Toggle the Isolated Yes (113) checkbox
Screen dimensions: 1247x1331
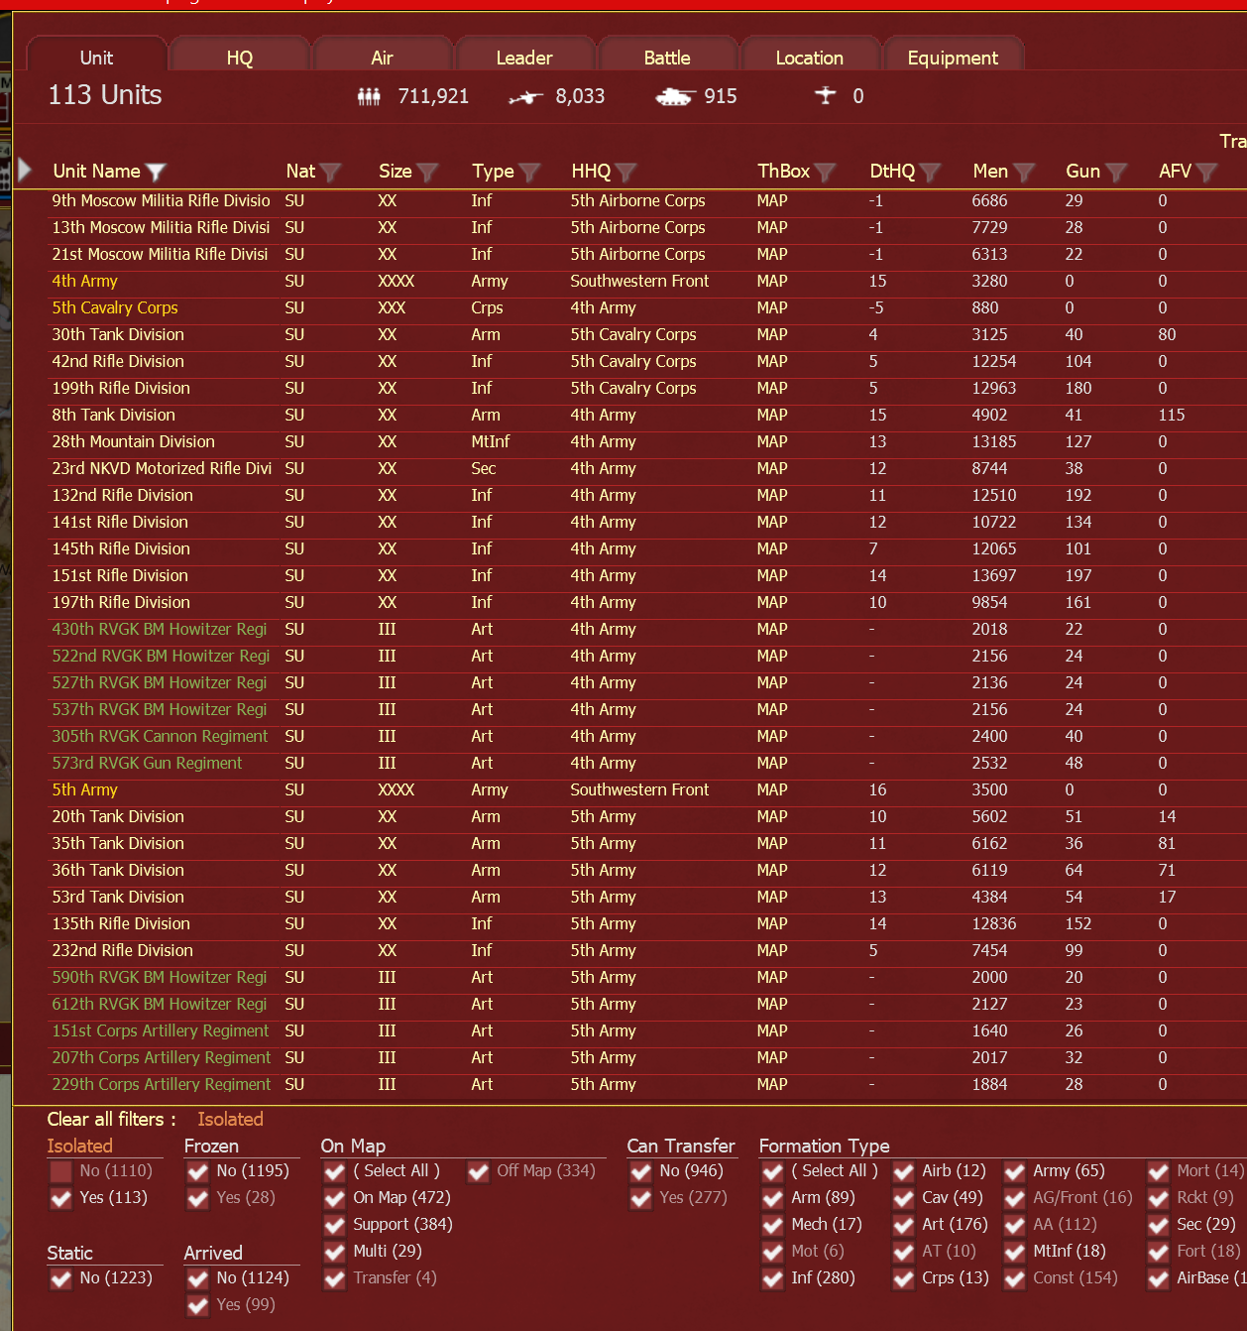point(61,1198)
